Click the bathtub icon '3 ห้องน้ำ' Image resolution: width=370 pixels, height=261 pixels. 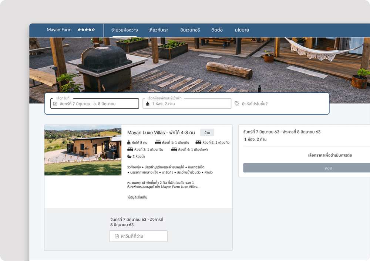point(129,157)
